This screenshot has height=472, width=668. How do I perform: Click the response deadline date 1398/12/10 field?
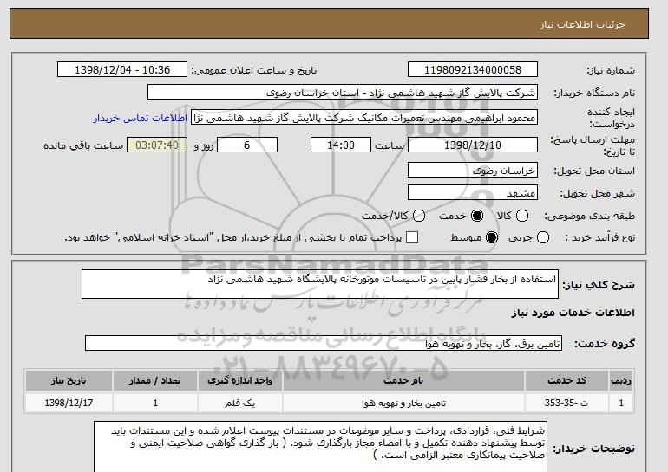(473, 145)
